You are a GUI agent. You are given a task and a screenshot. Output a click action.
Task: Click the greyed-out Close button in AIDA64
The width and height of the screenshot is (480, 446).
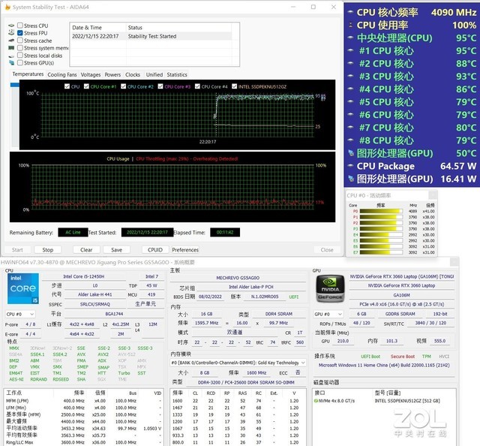(327, 250)
